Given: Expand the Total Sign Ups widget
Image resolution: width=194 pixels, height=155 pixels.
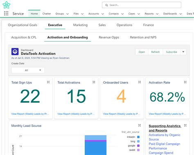Looking at the screenshot, I should tap(48, 82).
